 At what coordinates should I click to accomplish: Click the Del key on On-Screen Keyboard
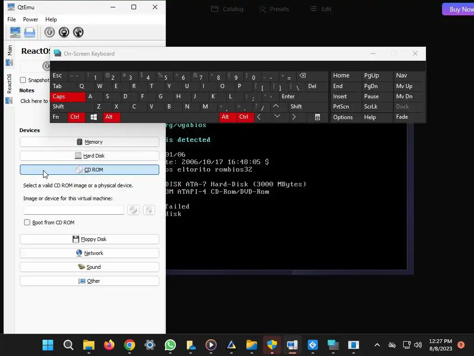(x=317, y=86)
